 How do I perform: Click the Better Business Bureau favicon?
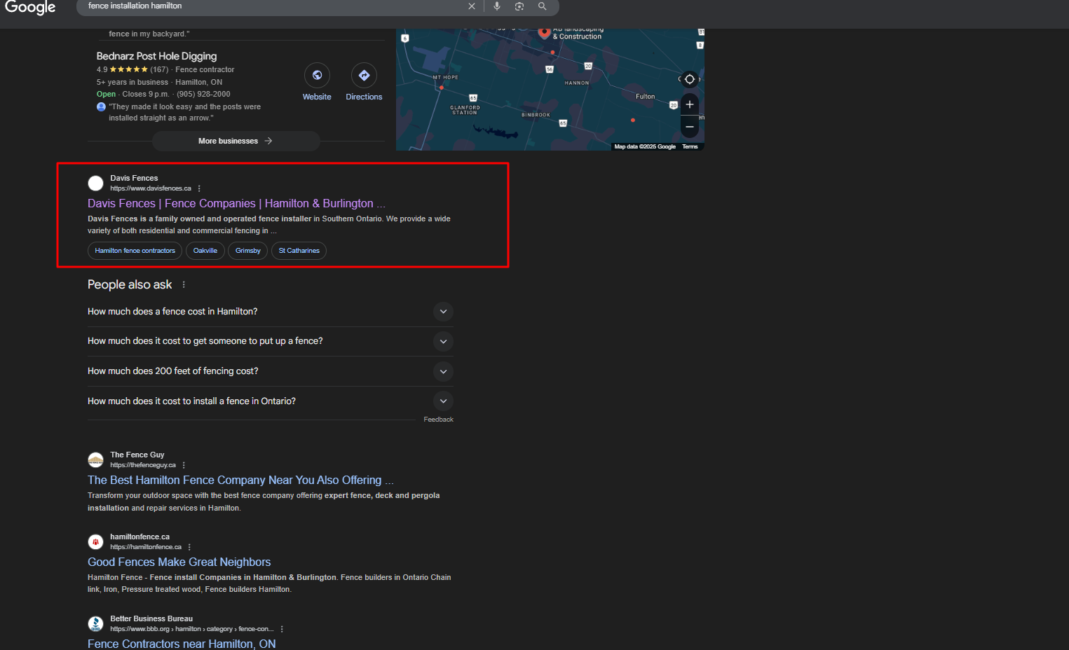tap(95, 624)
